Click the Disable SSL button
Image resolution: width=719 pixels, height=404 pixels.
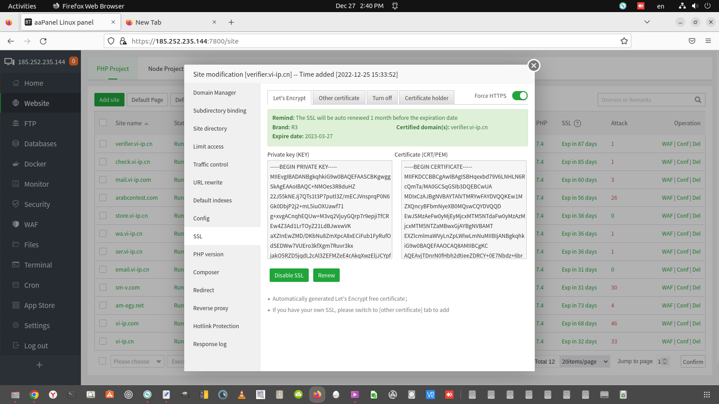(289, 275)
